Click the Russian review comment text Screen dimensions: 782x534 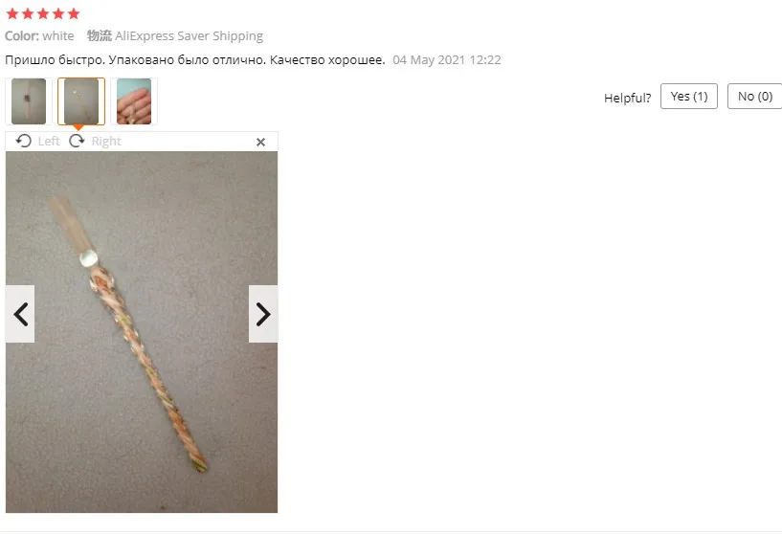coord(195,60)
